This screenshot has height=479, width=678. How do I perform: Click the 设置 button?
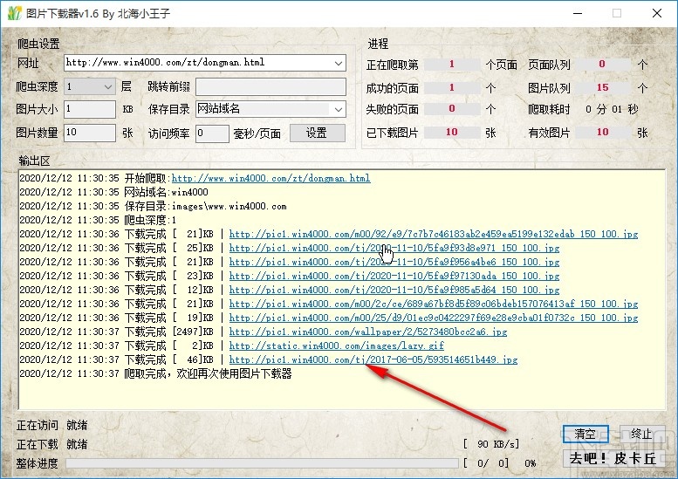[318, 133]
